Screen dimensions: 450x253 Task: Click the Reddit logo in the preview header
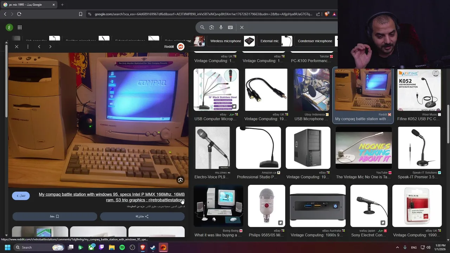(181, 47)
